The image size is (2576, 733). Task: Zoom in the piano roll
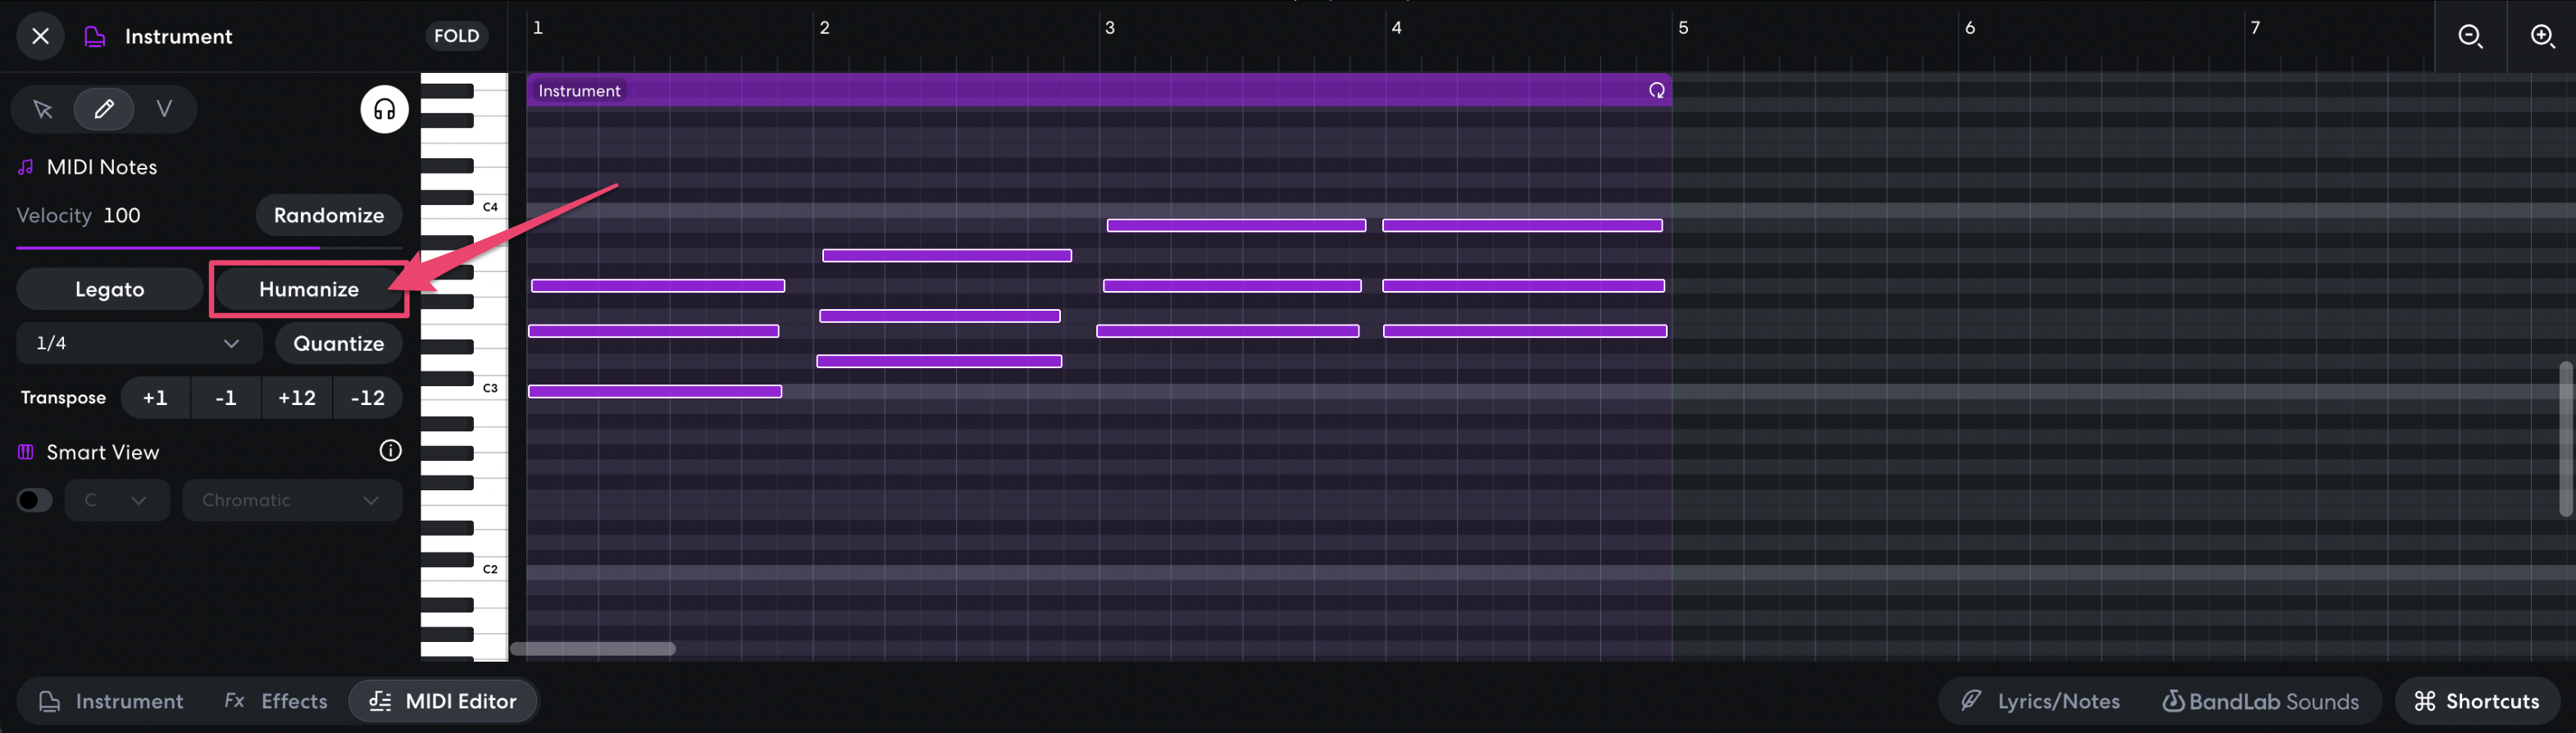click(2541, 36)
